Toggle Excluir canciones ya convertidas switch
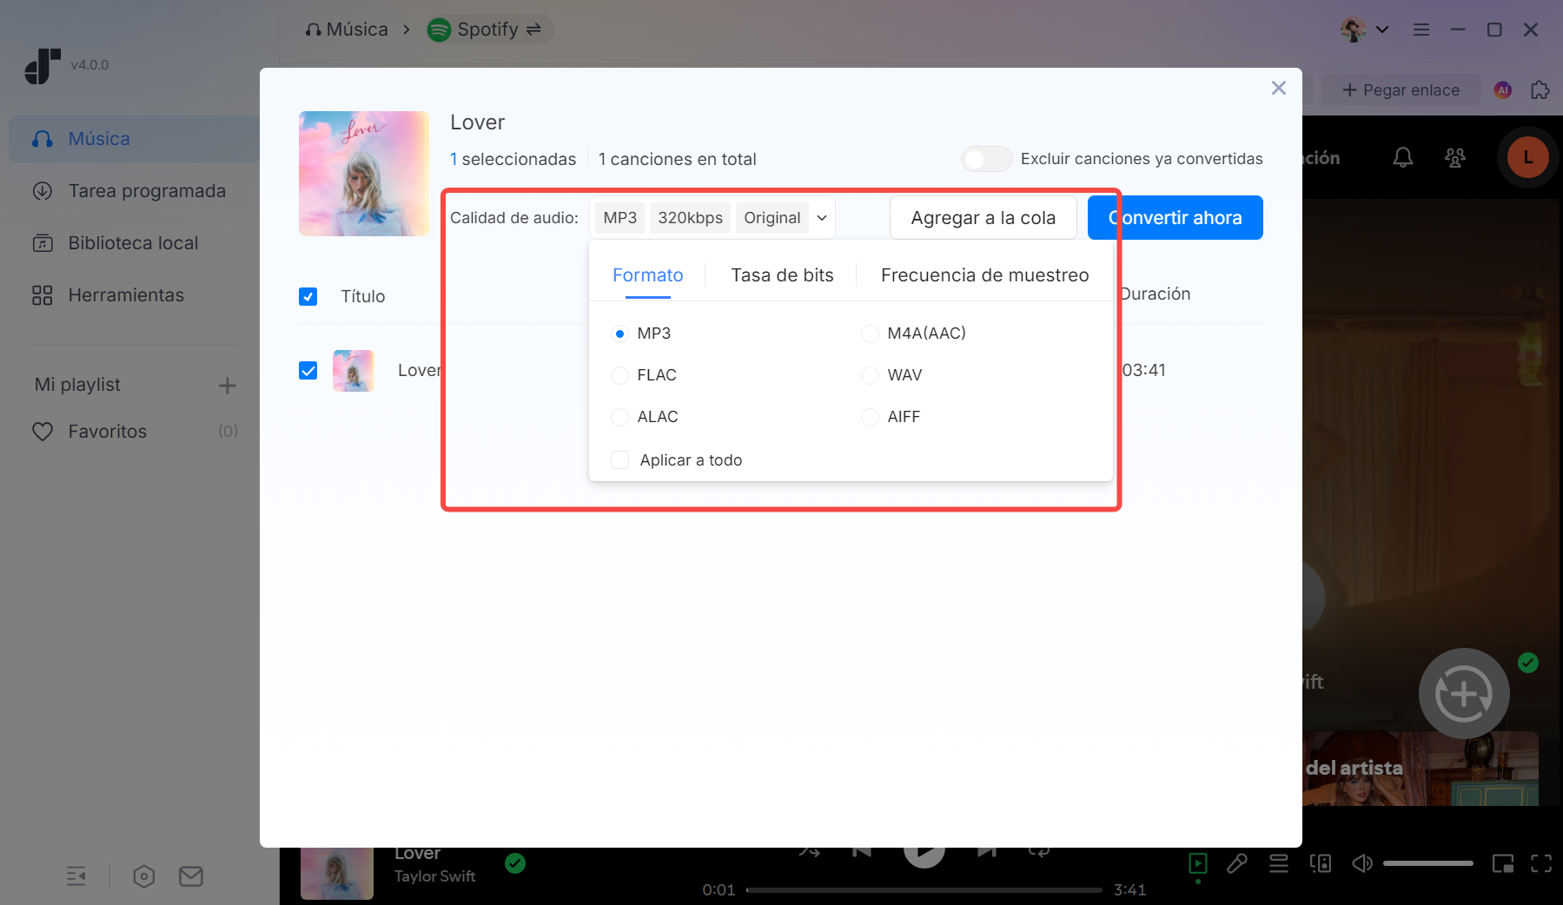This screenshot has height=905, width=1563. 986,159
